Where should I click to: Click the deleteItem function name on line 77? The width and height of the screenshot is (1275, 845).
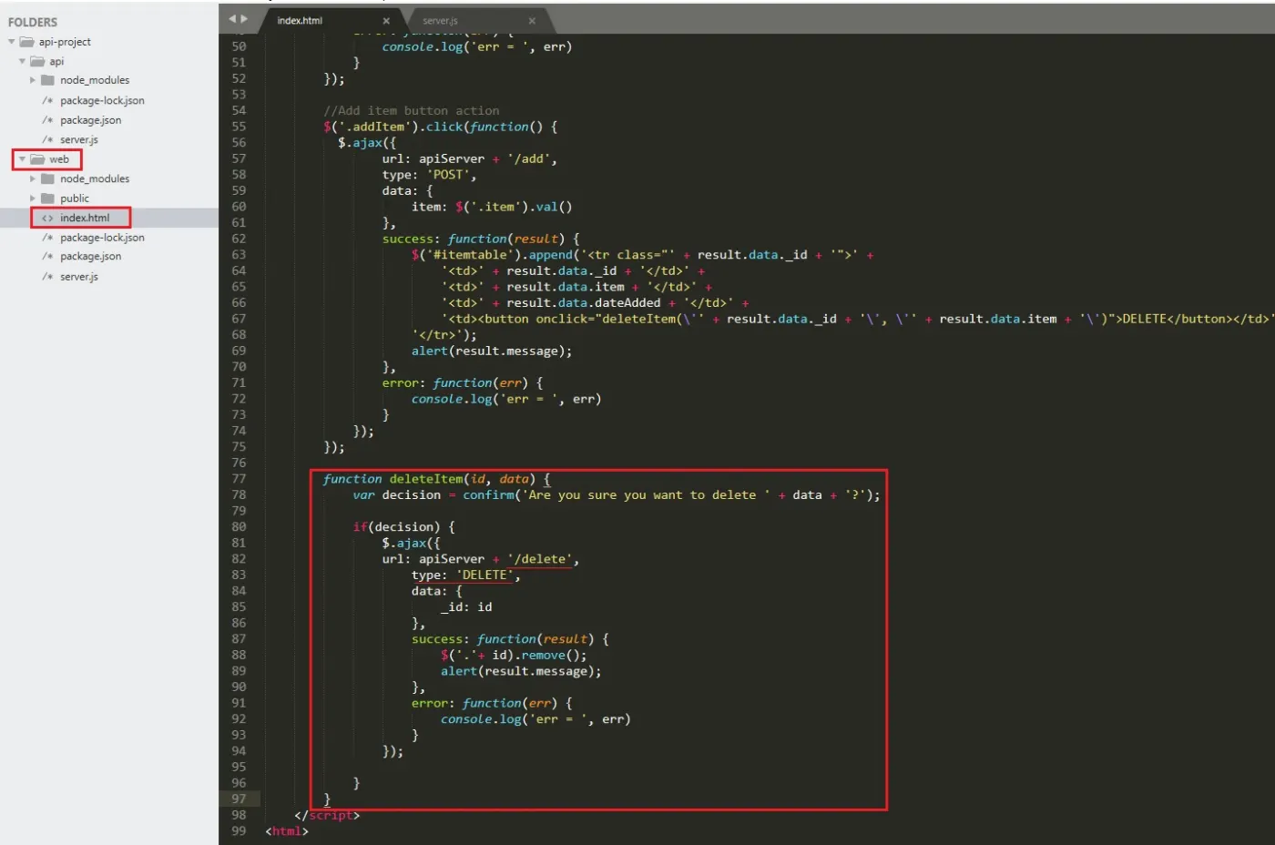point(426,479)
